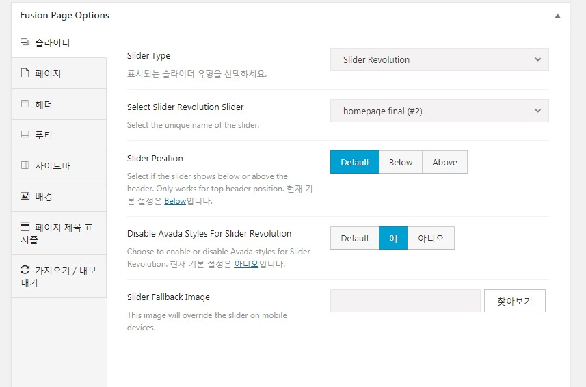The image size is (586, 387).
Task: Expand the Select Slider Revolution Slider dropdown
Action: [440, 111]
